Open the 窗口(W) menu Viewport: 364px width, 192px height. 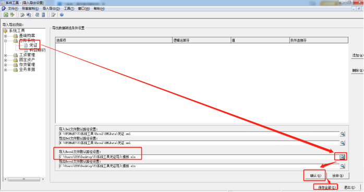(84, 8)
